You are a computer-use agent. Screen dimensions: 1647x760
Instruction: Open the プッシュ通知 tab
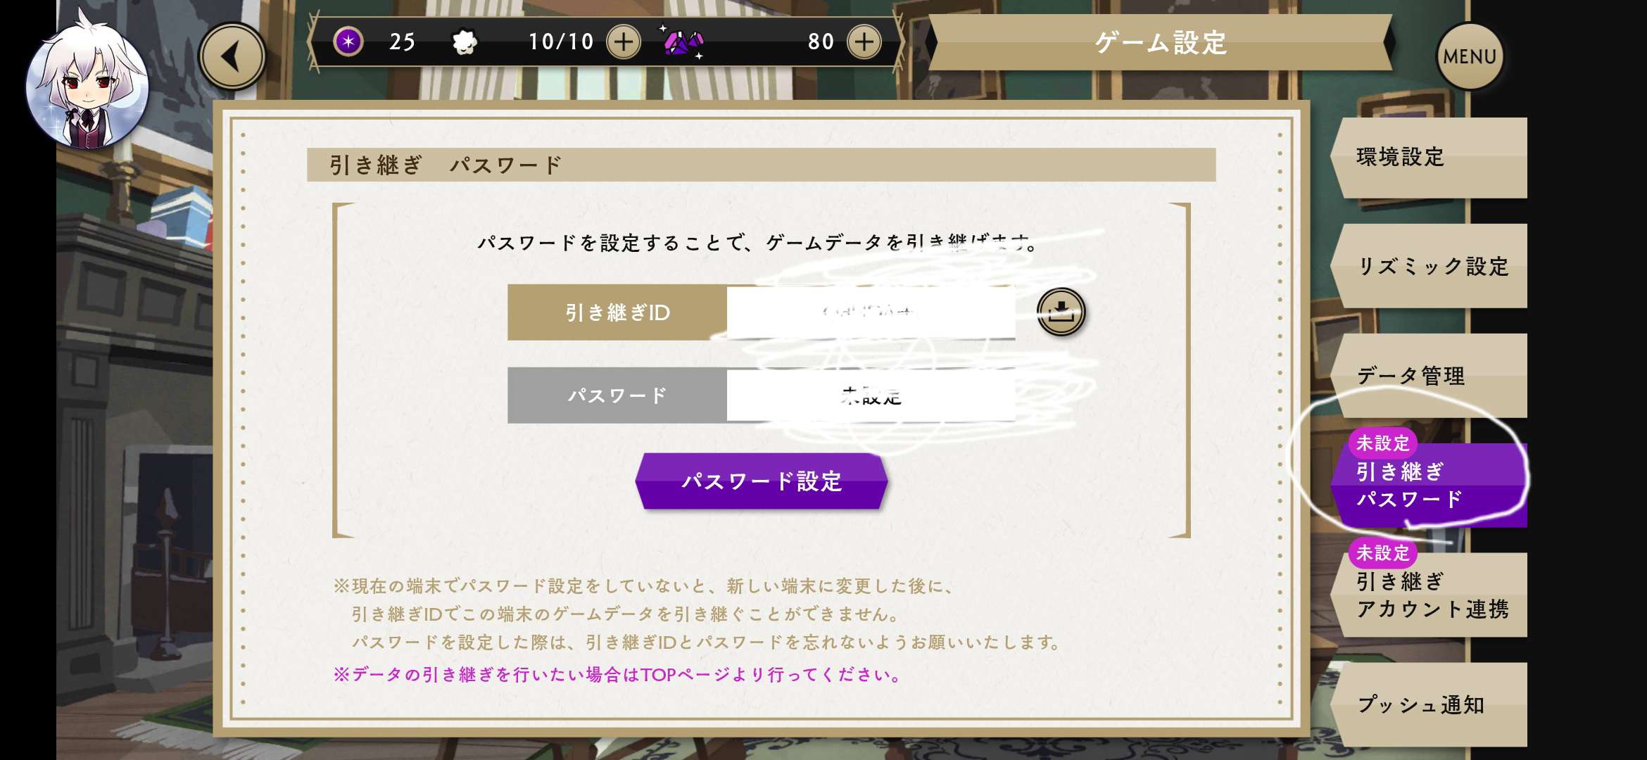(x=1429, y=704)
